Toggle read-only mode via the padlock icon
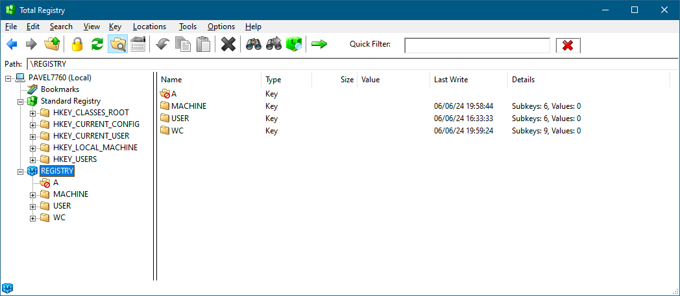Viewport: 680px width, 296px height. tap(77, 43)
